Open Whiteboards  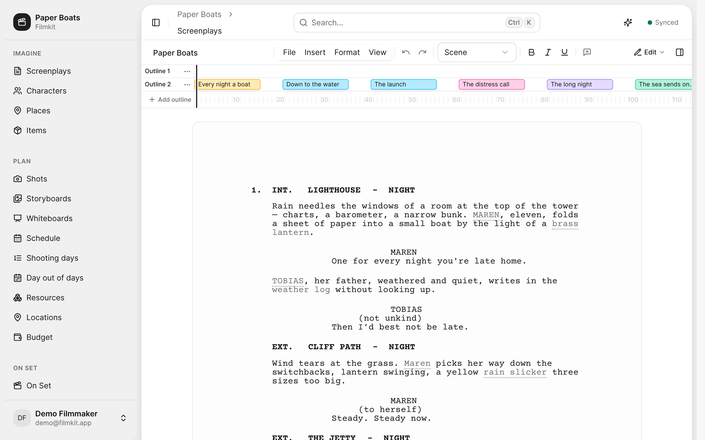tap(70, 218)
